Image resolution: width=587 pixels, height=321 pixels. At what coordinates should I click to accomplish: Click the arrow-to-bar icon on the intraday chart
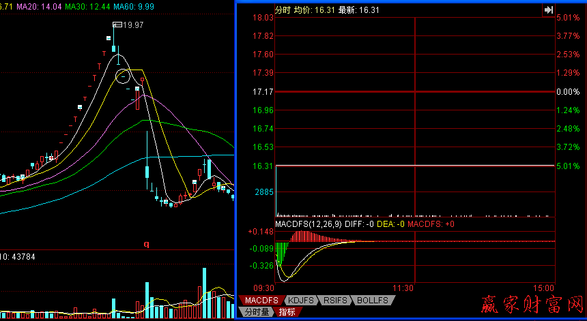pos(548,10)
